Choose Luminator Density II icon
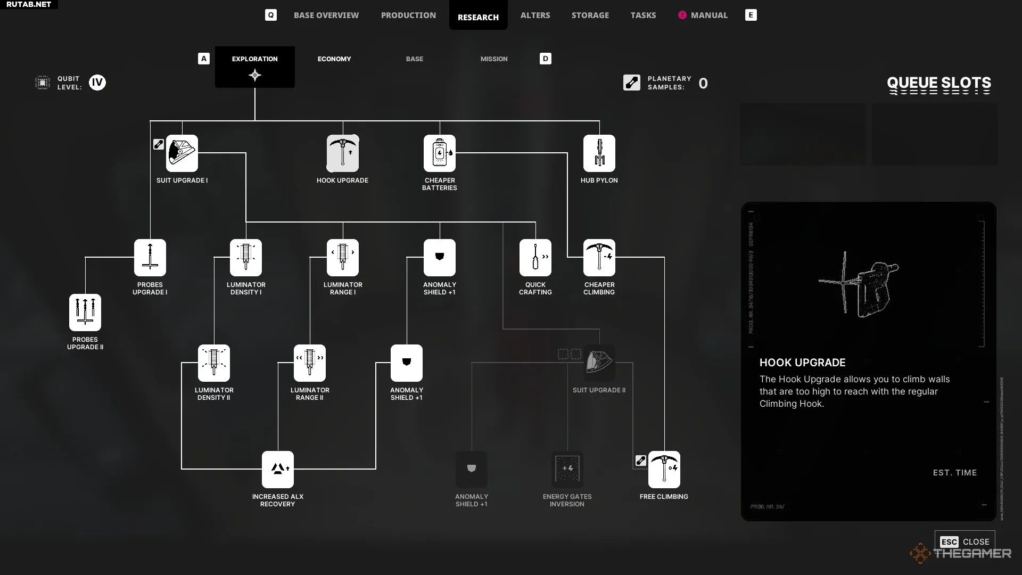The image size is (1022, 575). pyautogui.click(x=214, y=363)
